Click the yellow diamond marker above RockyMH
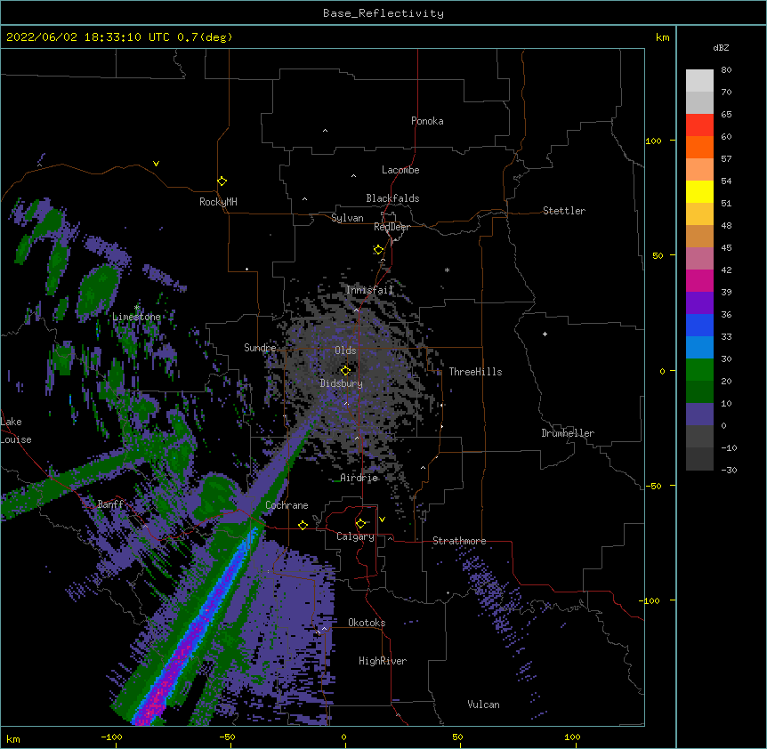 click(x=222, y=181)
